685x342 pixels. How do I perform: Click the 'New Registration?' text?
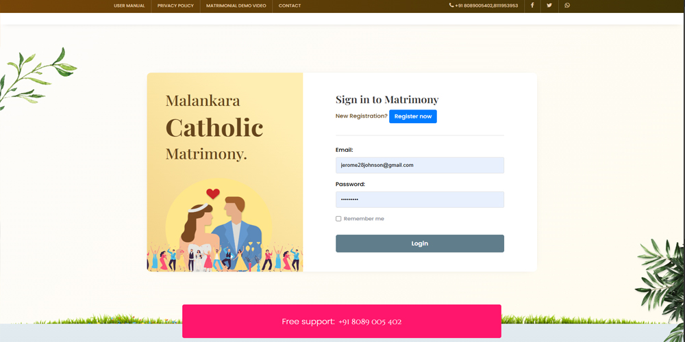click(361, 116)
